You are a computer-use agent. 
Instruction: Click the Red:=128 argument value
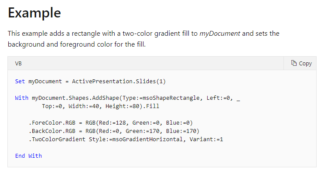click(x=113, y=123)
